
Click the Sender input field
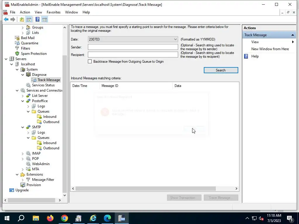click(x=133, y=47)
